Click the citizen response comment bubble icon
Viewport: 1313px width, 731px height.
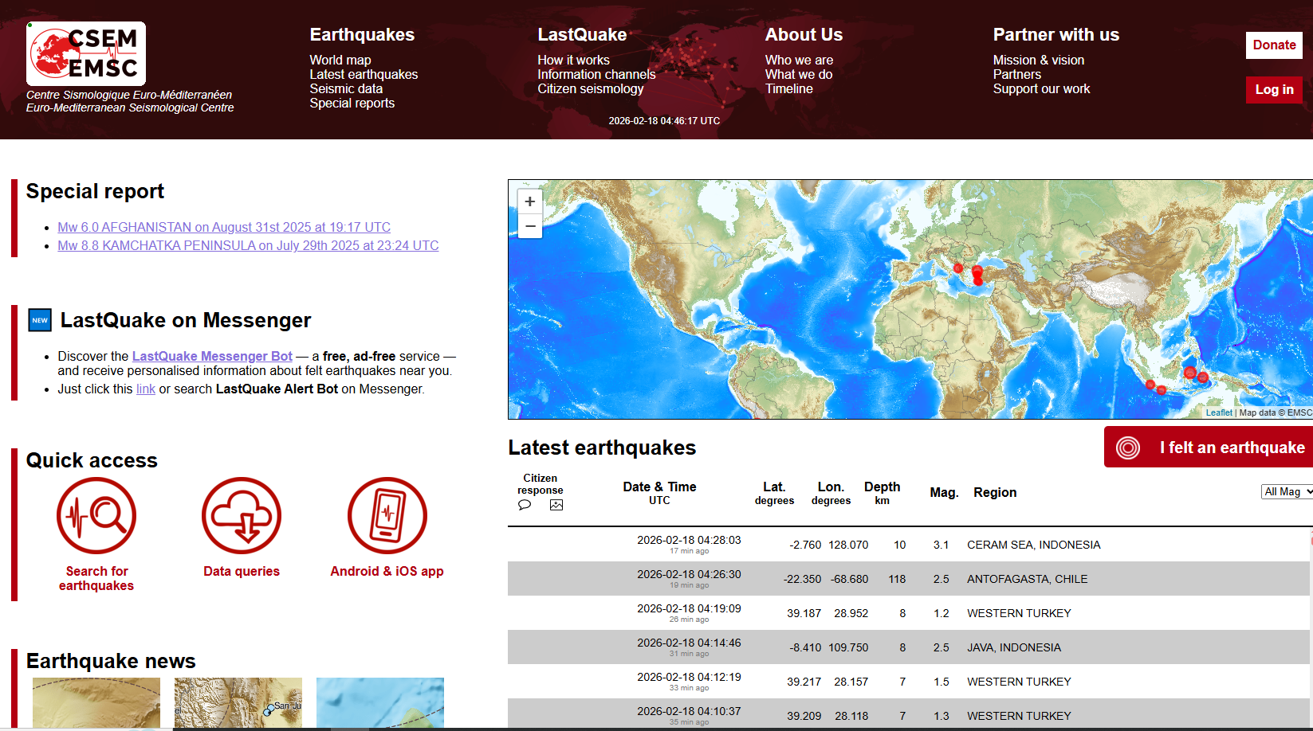525,505
